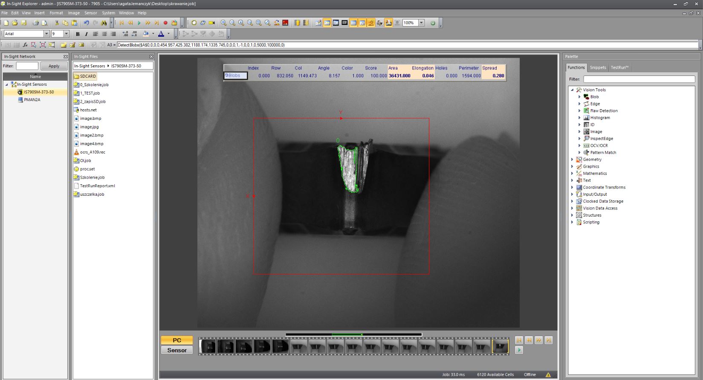Toggle Bold formatting
This screenshot has height=380, width=703.
pyautogui.click(x=78, y=34)
